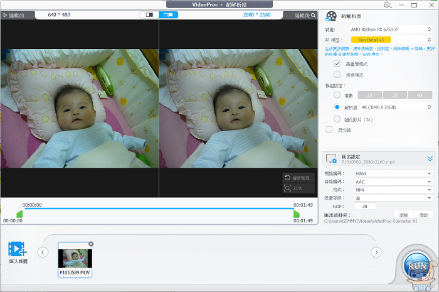
Task: Enable the fast mode (快速模式) checkbox
Action: pyautogui.click(x=337, y=74)
